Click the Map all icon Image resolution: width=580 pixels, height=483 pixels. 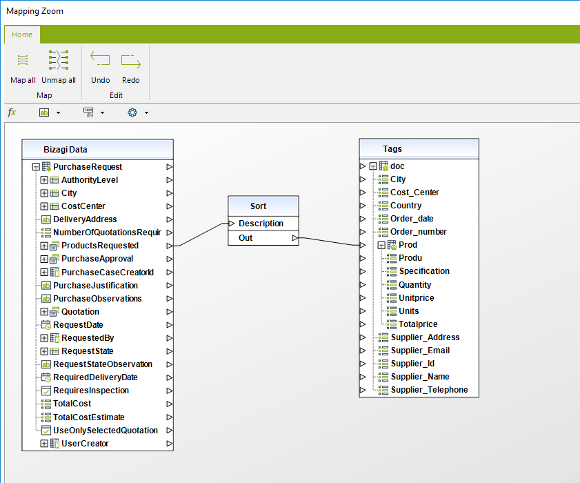click(x=23, y=60)
